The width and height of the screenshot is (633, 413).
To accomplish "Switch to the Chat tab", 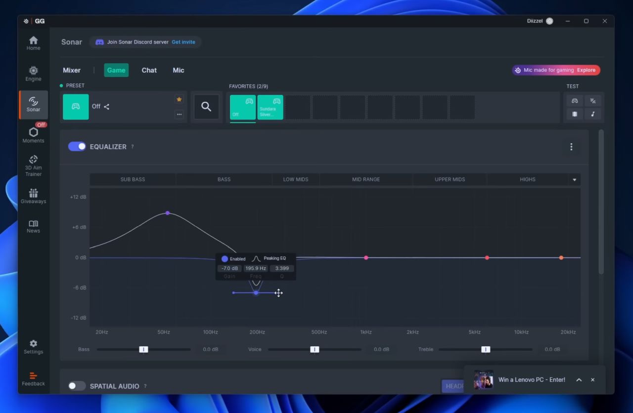I will click(x=149, y=70).
